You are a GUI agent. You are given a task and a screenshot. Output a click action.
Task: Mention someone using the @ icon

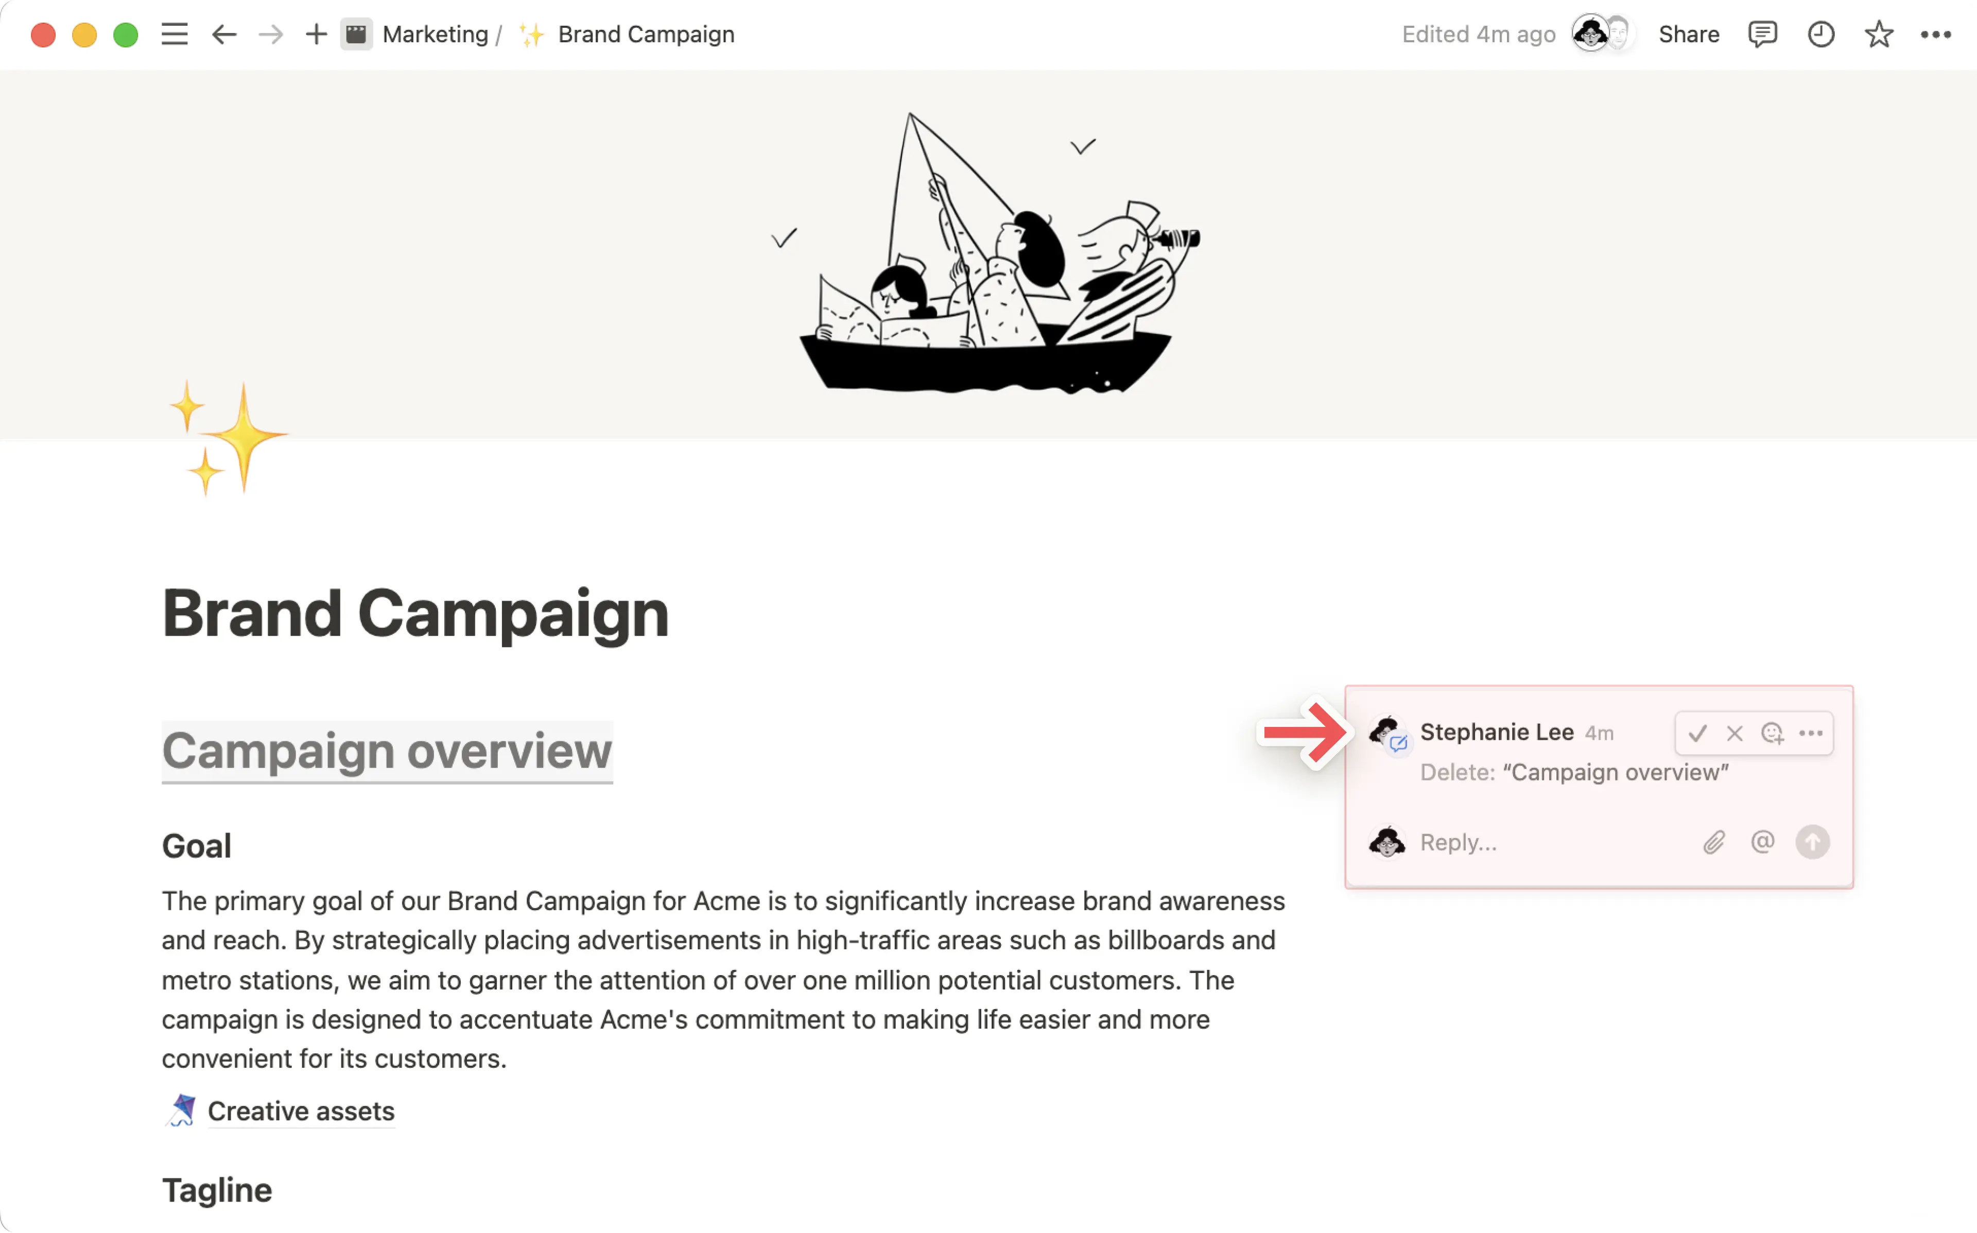point(1763,842)
